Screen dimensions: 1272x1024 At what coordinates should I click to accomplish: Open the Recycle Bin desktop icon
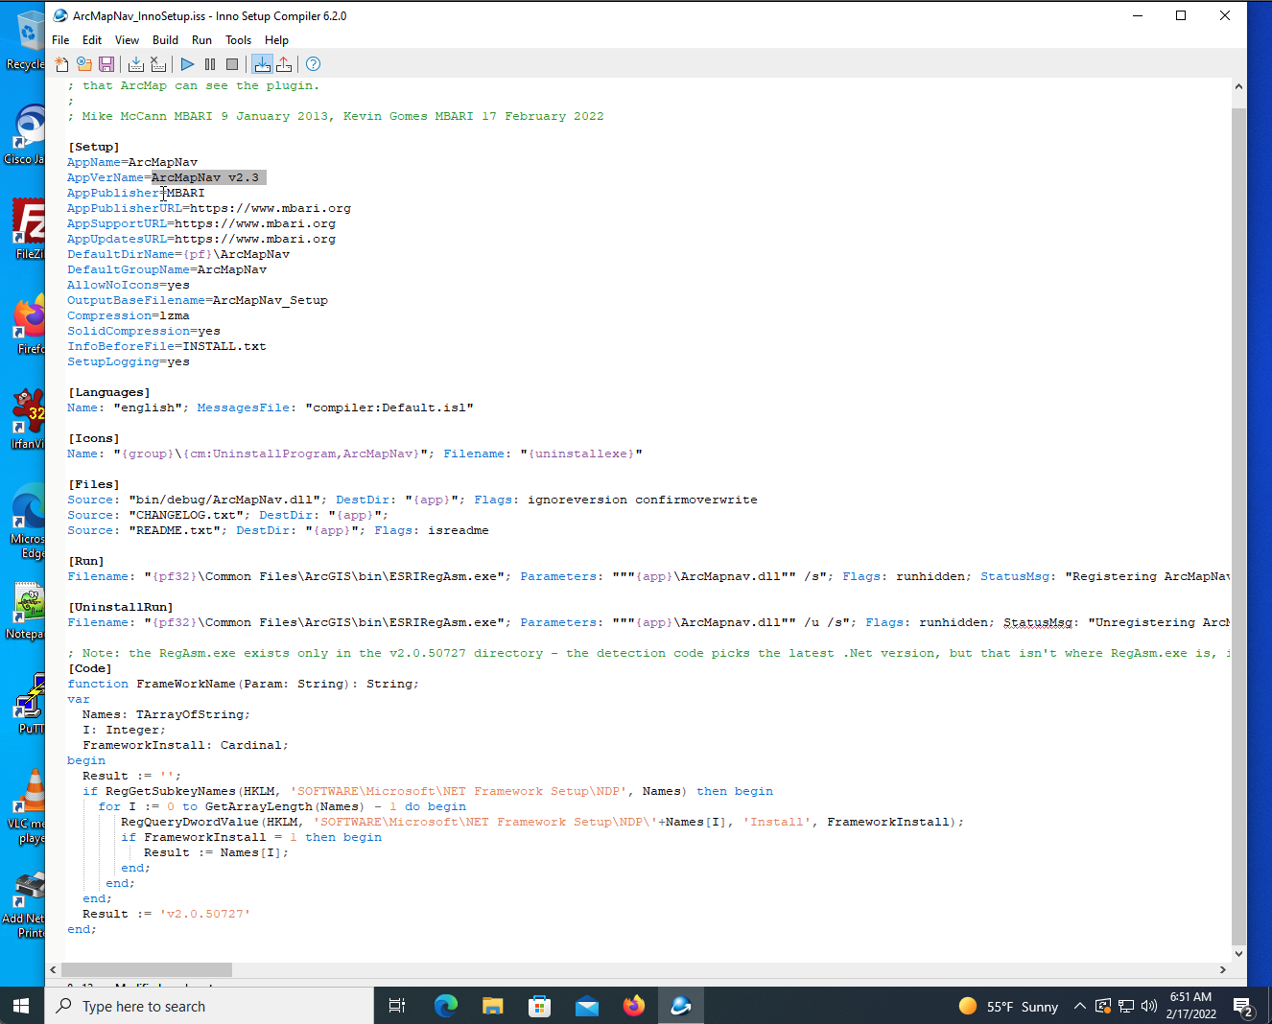(27, 38)
